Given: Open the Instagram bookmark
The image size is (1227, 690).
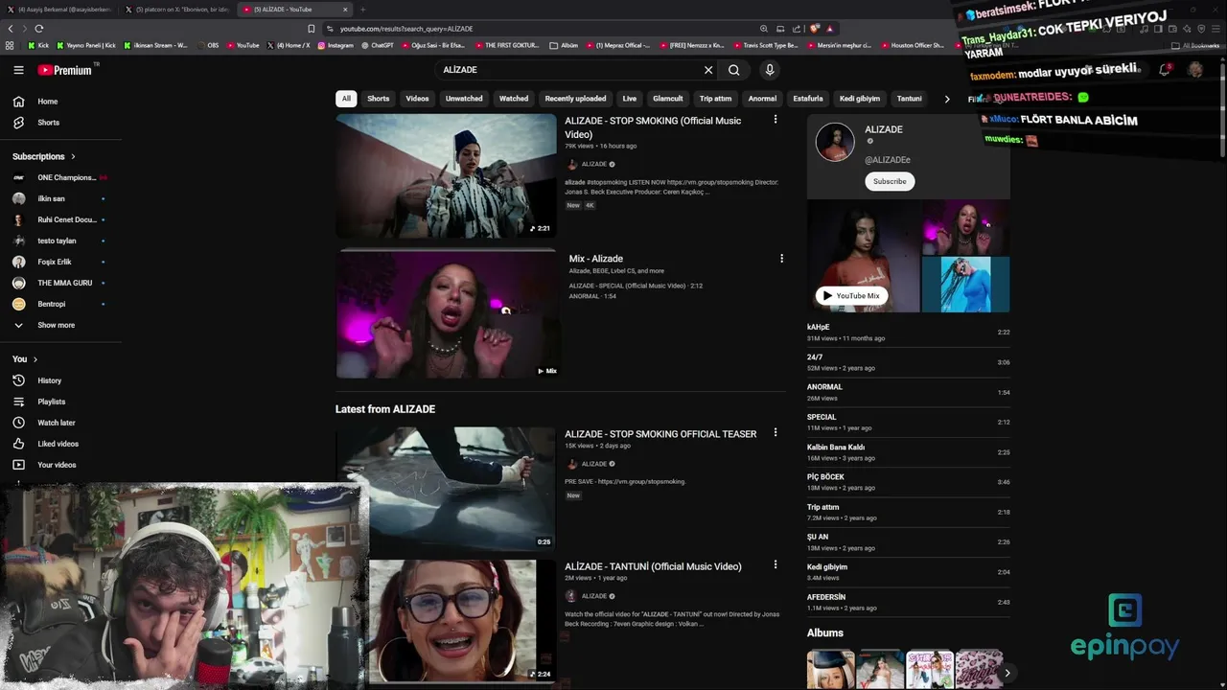Looking at the screenshot, I should pos(336,45).
